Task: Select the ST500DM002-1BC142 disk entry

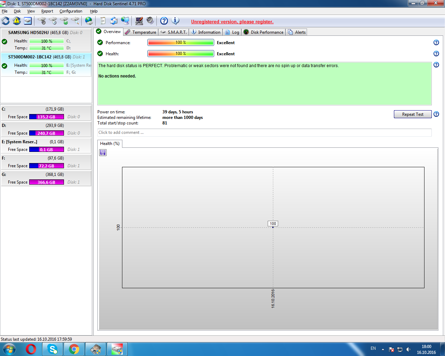Action: pyautogui.click(x=46, y=65)
